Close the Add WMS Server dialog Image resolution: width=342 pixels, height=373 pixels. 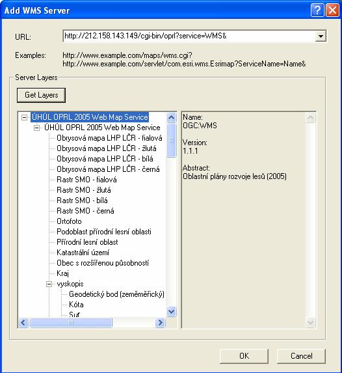coord(332,10)
